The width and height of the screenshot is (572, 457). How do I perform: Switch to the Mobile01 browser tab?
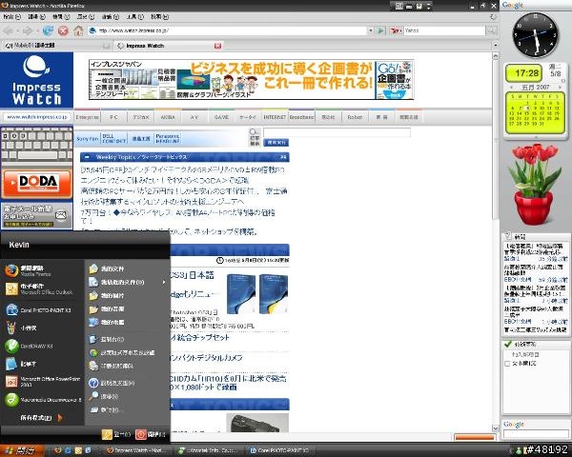[56, 46]
